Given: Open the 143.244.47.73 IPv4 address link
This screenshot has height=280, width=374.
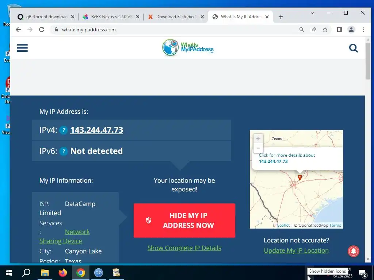Looking at the screenshot, I should tap(96, 130).
